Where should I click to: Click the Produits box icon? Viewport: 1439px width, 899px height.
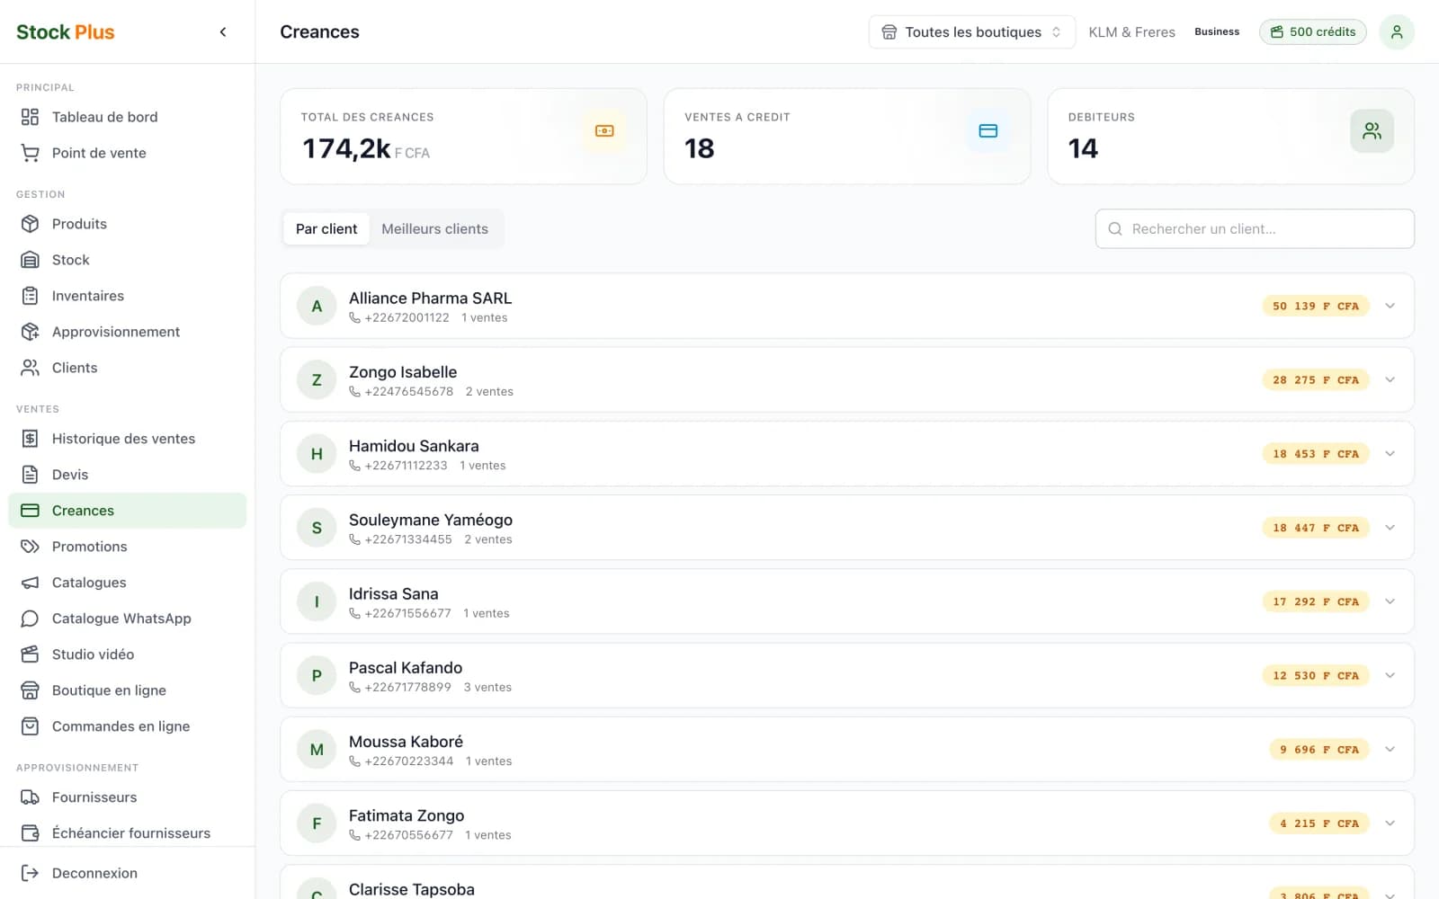(30, 224)
